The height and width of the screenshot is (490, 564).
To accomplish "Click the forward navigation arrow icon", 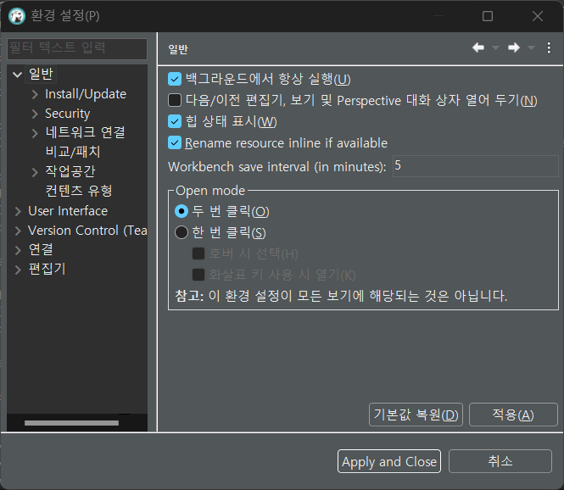I will coord(514,47).
